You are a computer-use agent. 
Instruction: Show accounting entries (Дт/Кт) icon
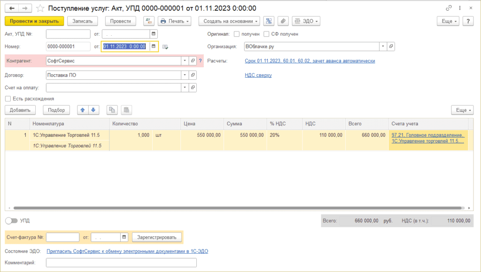[148, 21]
